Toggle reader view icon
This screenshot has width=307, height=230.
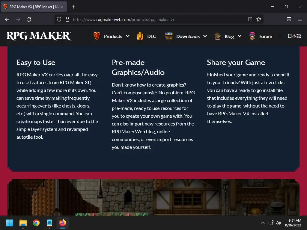point(250,19)
